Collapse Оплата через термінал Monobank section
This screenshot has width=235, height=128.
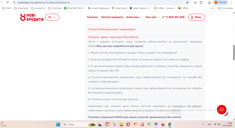[113, 37]
